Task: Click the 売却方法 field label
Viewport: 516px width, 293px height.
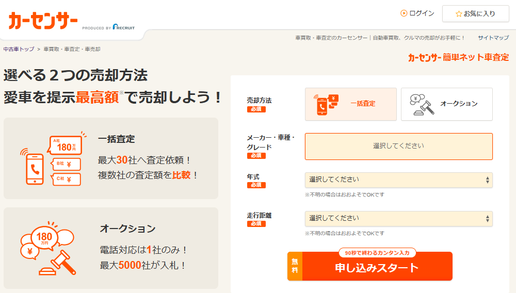Action: [260, 100]
